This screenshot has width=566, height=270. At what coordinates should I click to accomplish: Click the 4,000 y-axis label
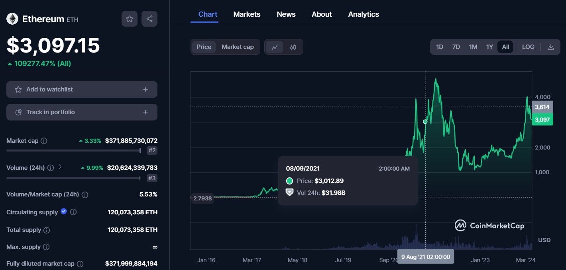point(542,97)
